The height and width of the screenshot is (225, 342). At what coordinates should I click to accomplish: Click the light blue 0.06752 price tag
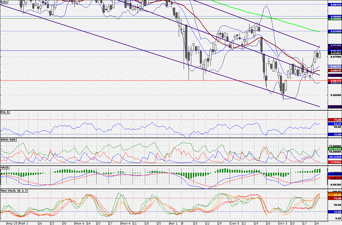pyautogui.click(x=334, y=66)
